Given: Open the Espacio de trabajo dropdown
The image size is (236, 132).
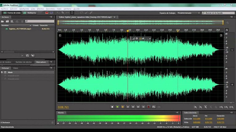Looking at the screenshot, I should click(x=189, y=13).
